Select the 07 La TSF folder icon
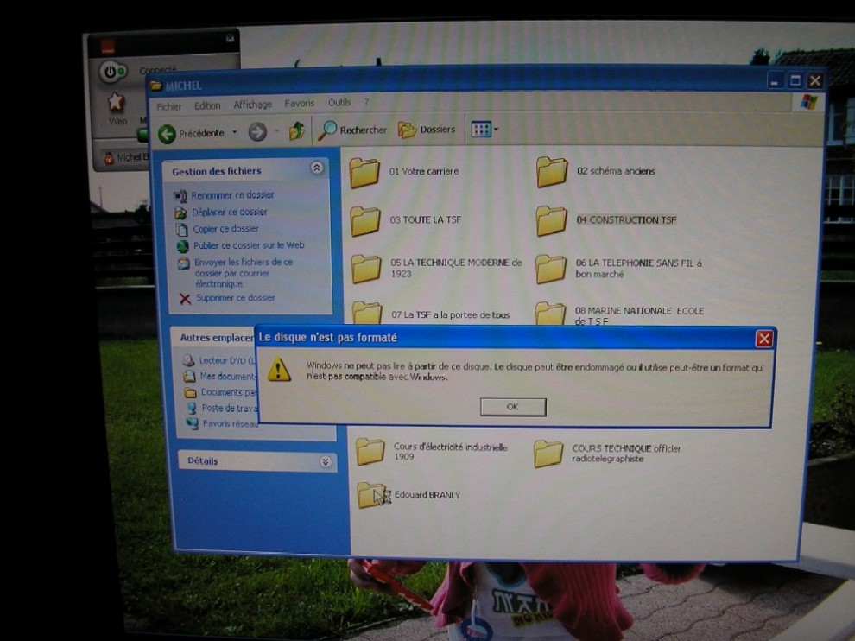This screenshot has height=641, width=855. [367, 313]
